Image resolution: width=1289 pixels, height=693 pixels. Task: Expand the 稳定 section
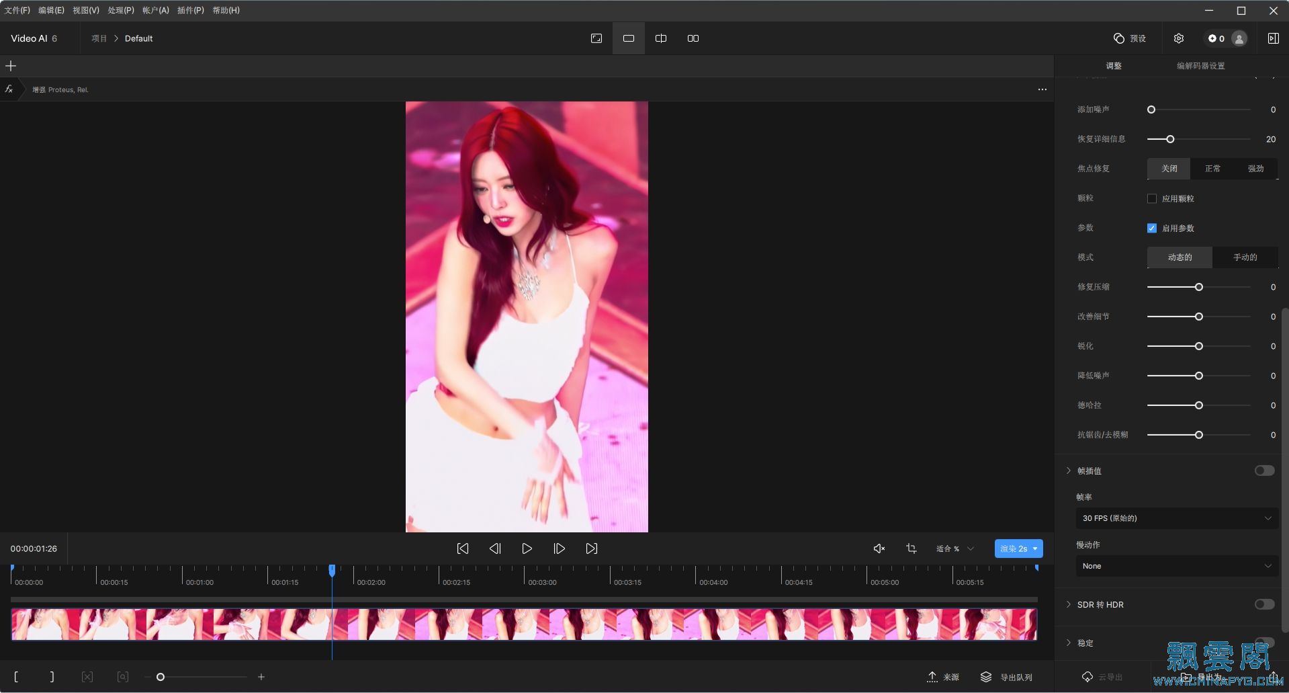tap(1069, 643)
